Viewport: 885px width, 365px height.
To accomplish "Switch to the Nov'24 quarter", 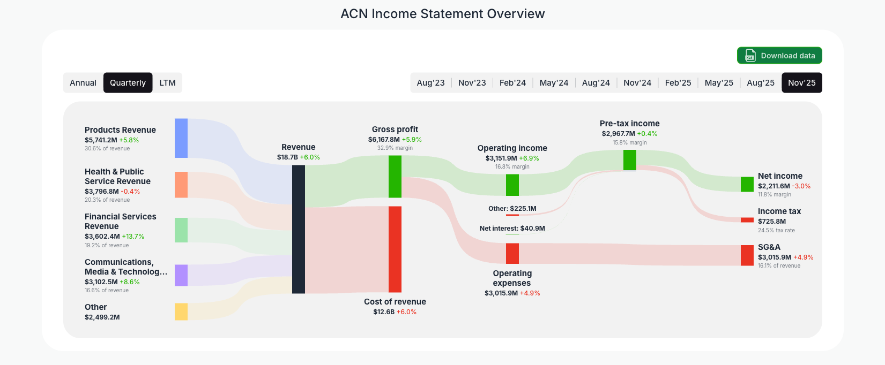I will click(637, 82).
